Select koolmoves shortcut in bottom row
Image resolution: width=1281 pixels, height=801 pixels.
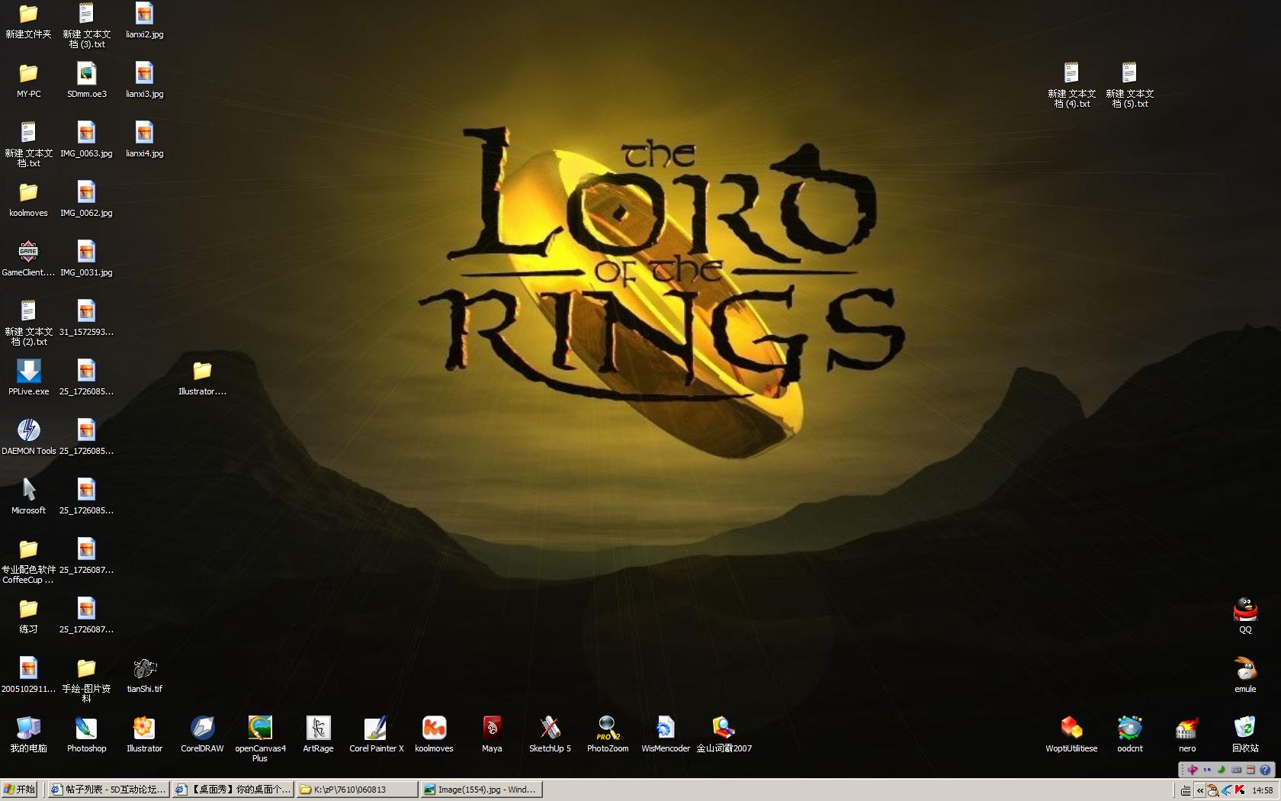(x=434, y=734)
